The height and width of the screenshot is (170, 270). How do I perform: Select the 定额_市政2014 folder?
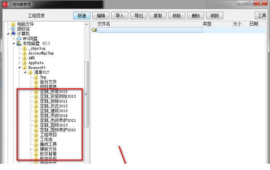coord(54,116)
